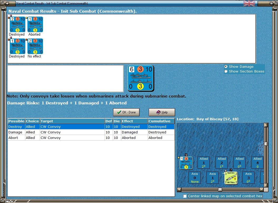Open the Help button
Viewport: 278px width, 203px height.
pyautogui.click(x=162, y=112)
